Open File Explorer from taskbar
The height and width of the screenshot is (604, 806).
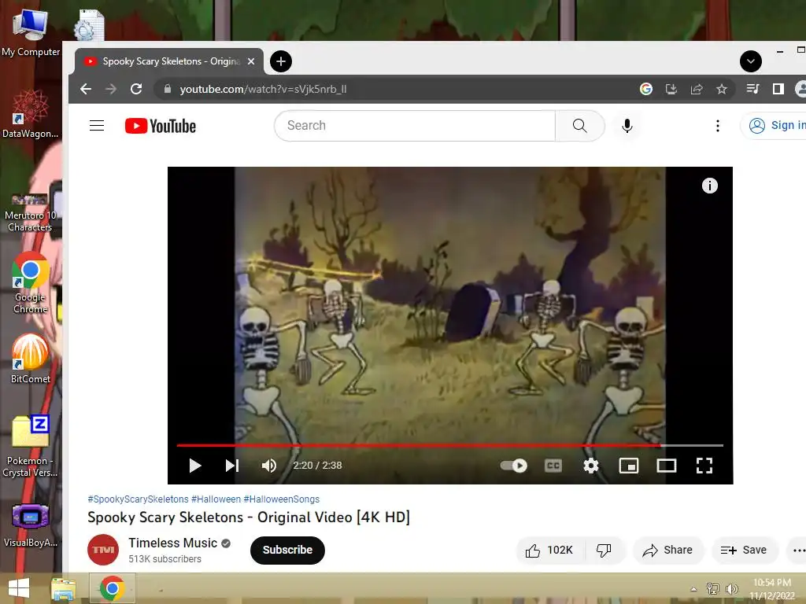(x=63, y=588)
